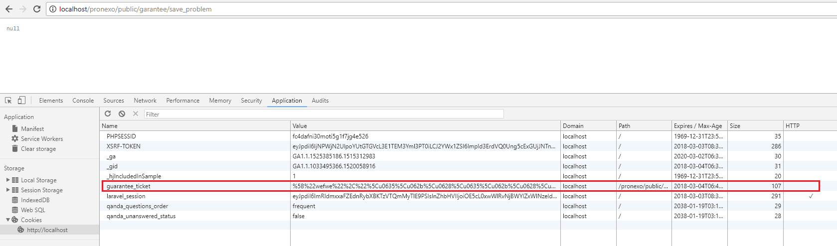Sort by the Size column header

coord(755,126)
